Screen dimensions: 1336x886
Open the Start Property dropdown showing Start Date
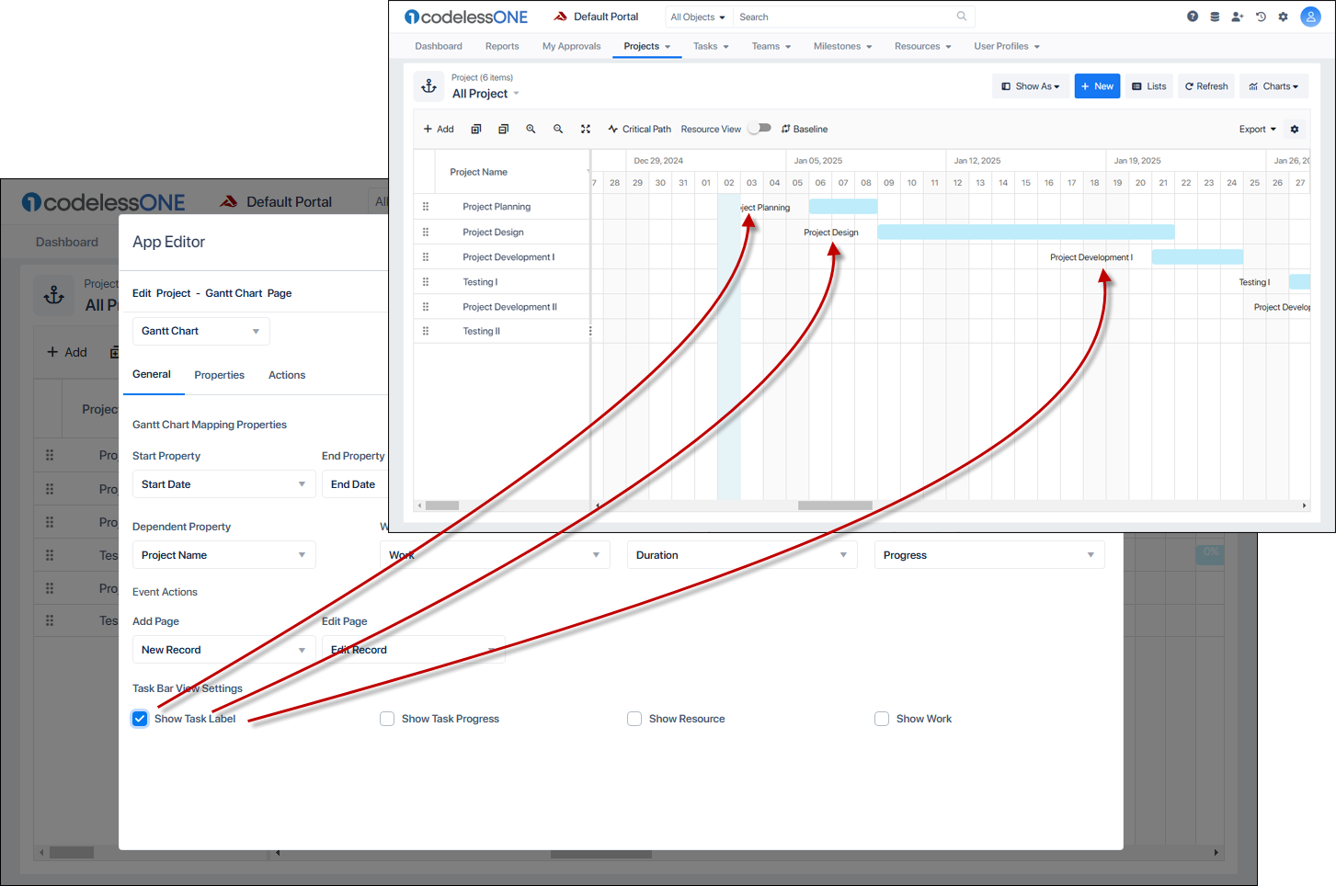223,483
